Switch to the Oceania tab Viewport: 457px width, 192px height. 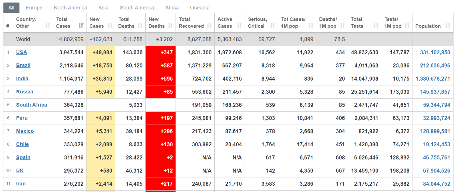[x=200, y=8]
